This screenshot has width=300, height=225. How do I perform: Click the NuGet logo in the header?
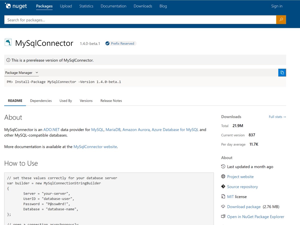point(16,6)
